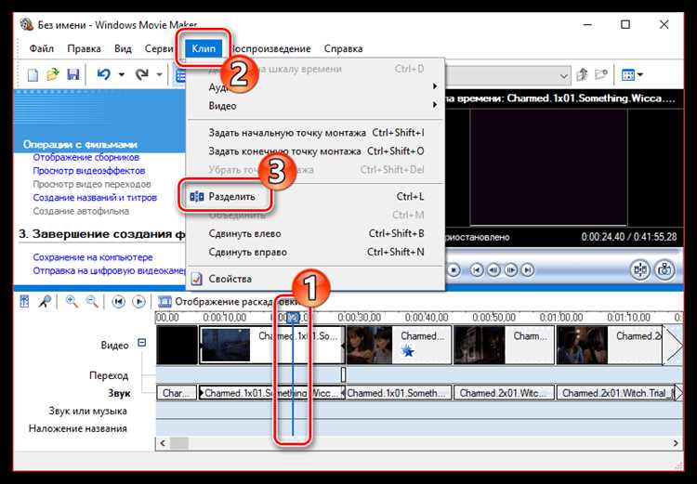Click the star effect icon on clip
Image resolution: width=697 pixels, height=484 pixels.
408,351
